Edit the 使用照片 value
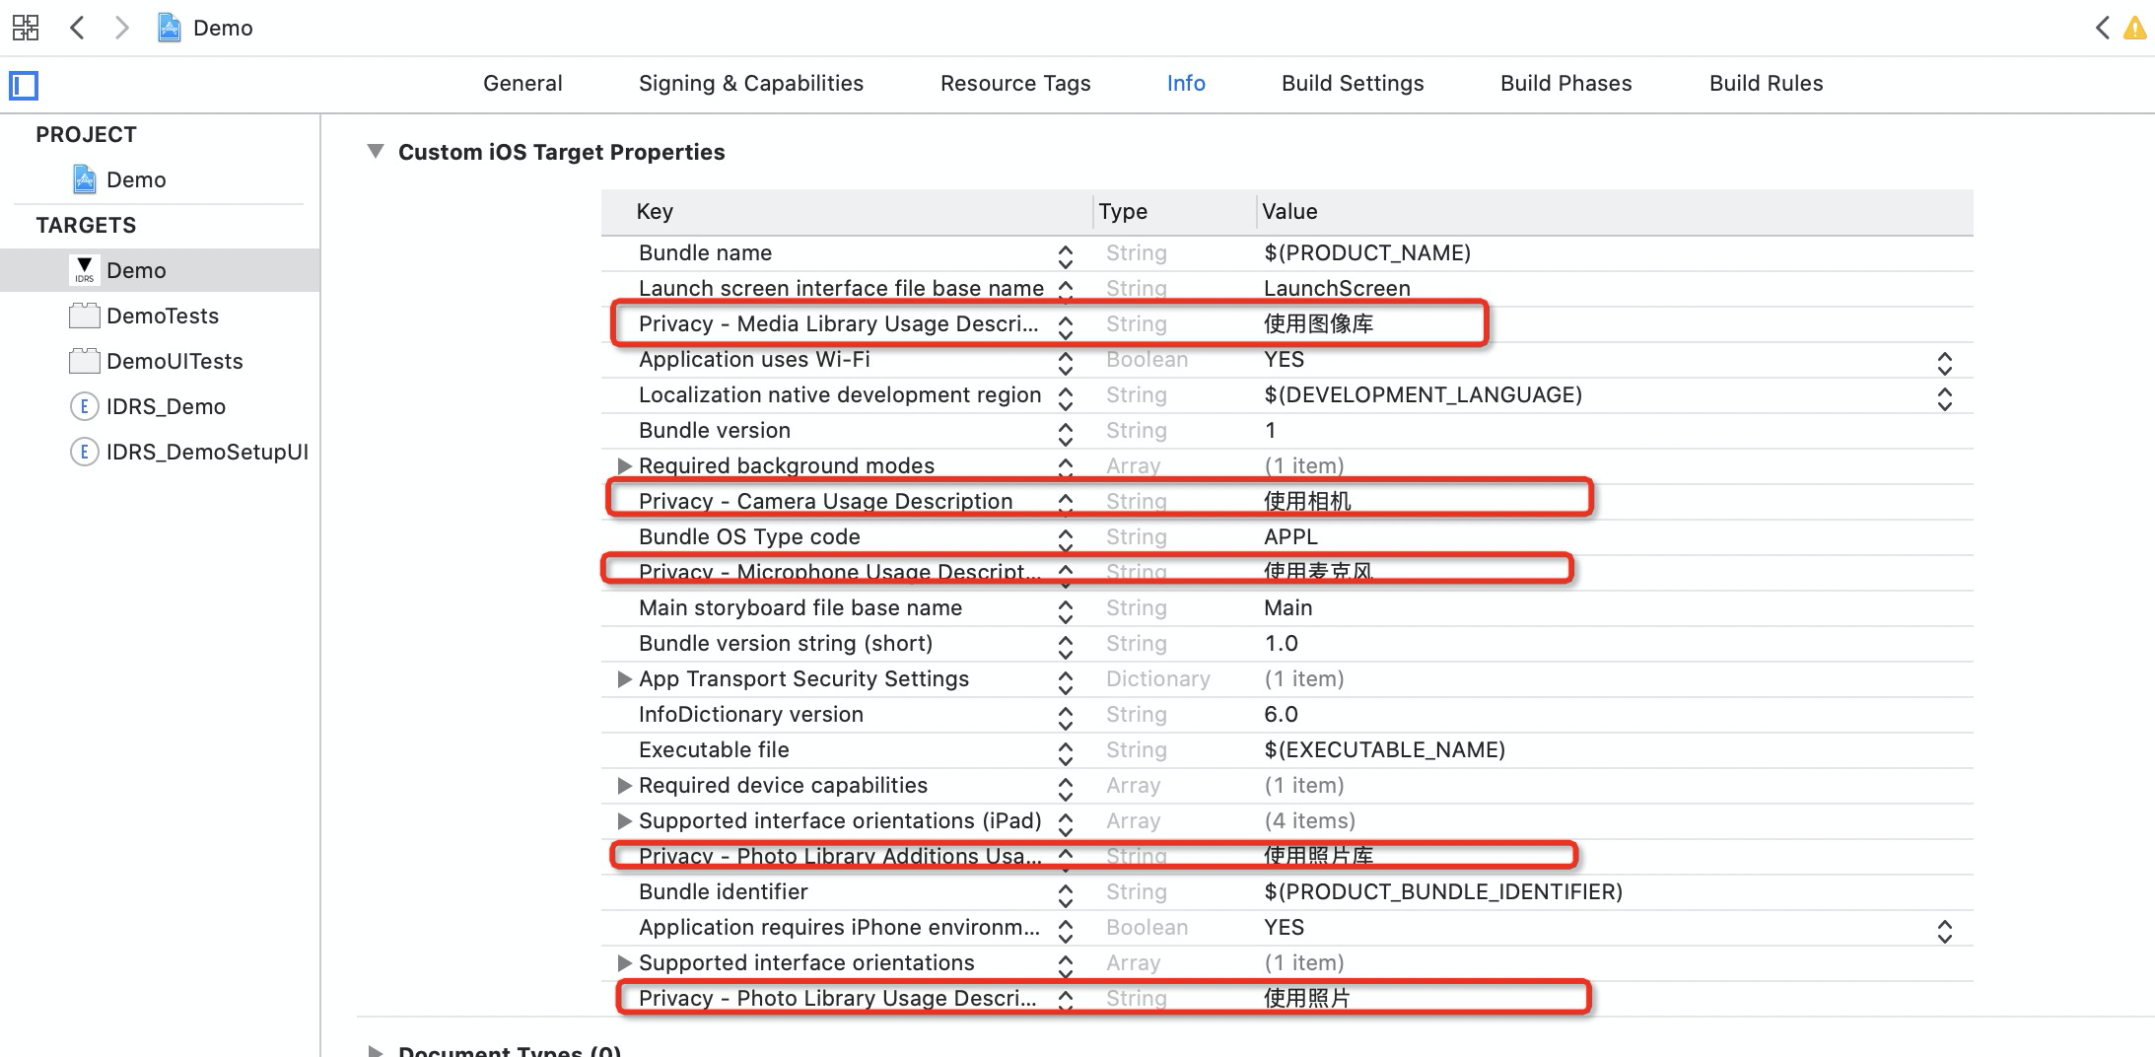Screen dimensions: 2155x1057 [x=1307, y=999]
